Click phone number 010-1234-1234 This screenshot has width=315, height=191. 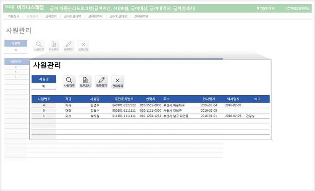(x=151, y=116)
